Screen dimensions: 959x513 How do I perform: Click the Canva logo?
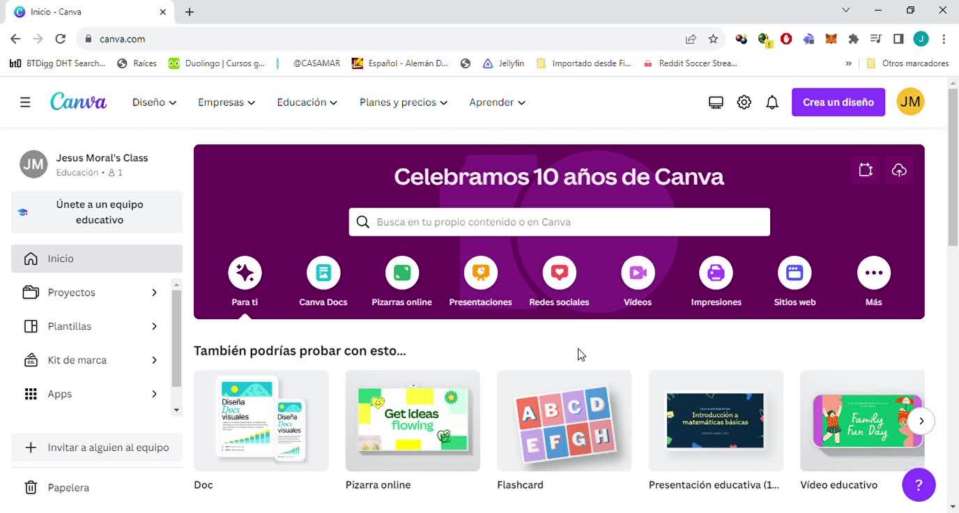[78, 102]
